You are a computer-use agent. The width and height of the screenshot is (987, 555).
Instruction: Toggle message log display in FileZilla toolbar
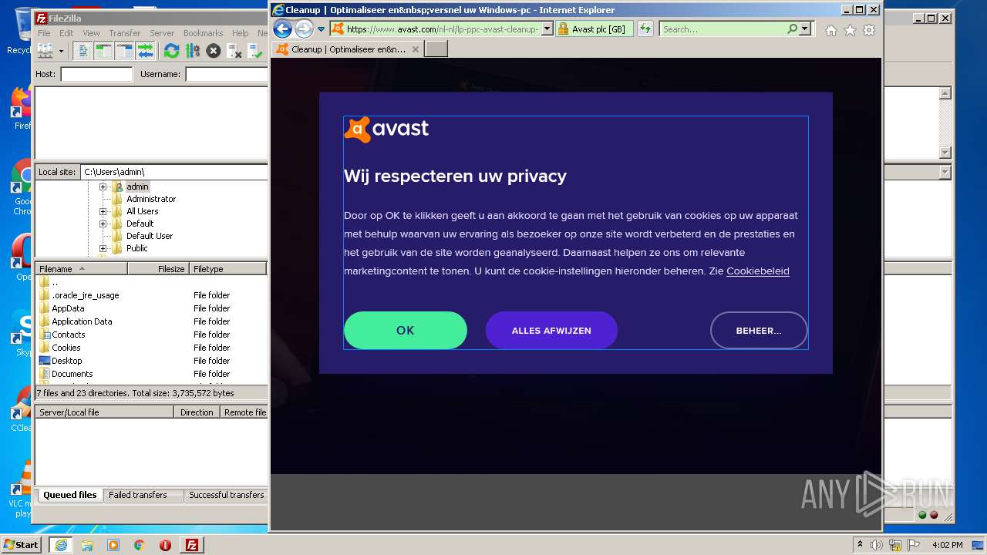(x=83, y=51)
